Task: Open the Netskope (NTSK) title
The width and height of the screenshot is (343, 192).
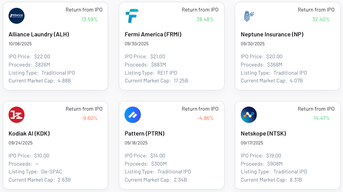Action: pos(263,133)
